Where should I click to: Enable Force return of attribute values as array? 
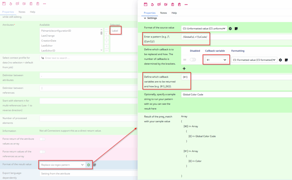[42, 139]
